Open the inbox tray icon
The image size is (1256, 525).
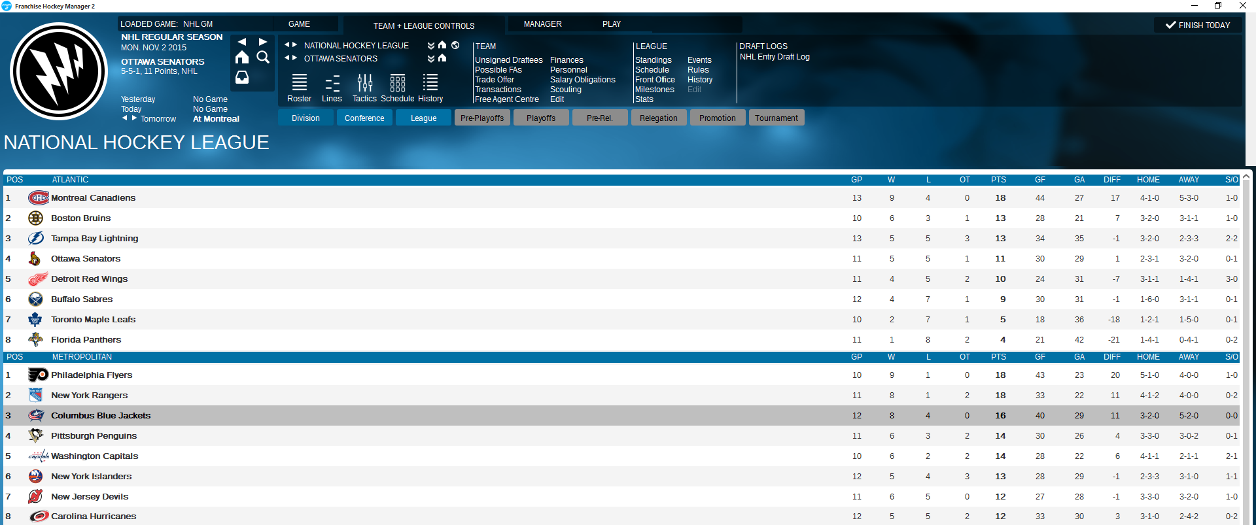242,77
